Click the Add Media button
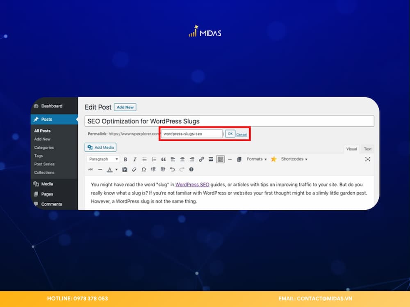This screenshot has height=307, width=410. (100, 147)
